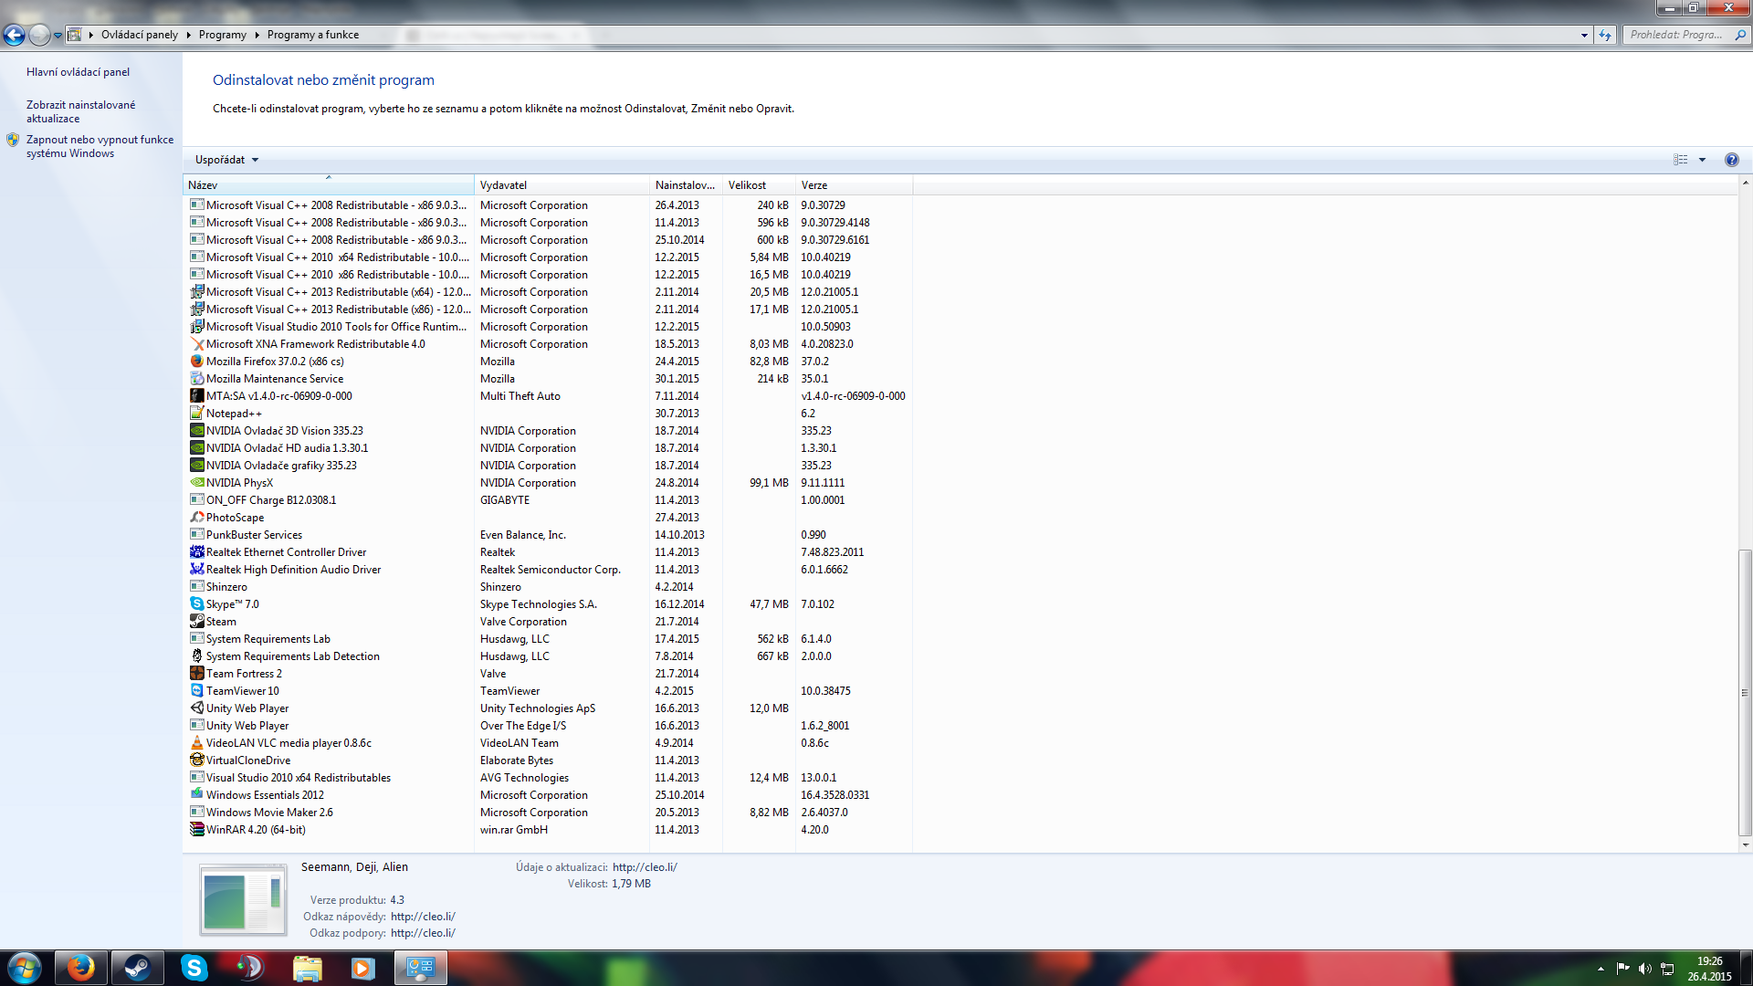Image resolution: width=1753 pixels, height=986 pixels.
Task: Open the cleo.li help link
Action: coord(423,917)
